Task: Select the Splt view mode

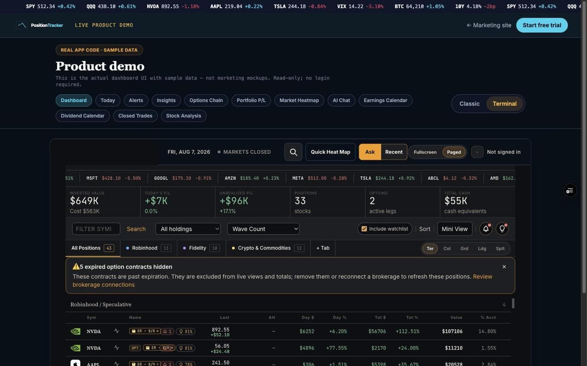Action: (500, 248)
